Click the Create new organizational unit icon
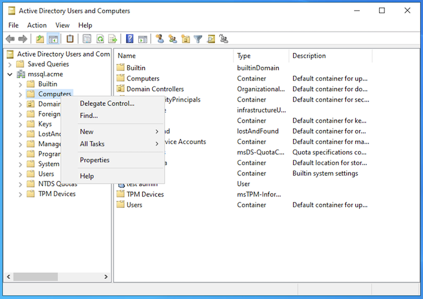 (186, 39)
